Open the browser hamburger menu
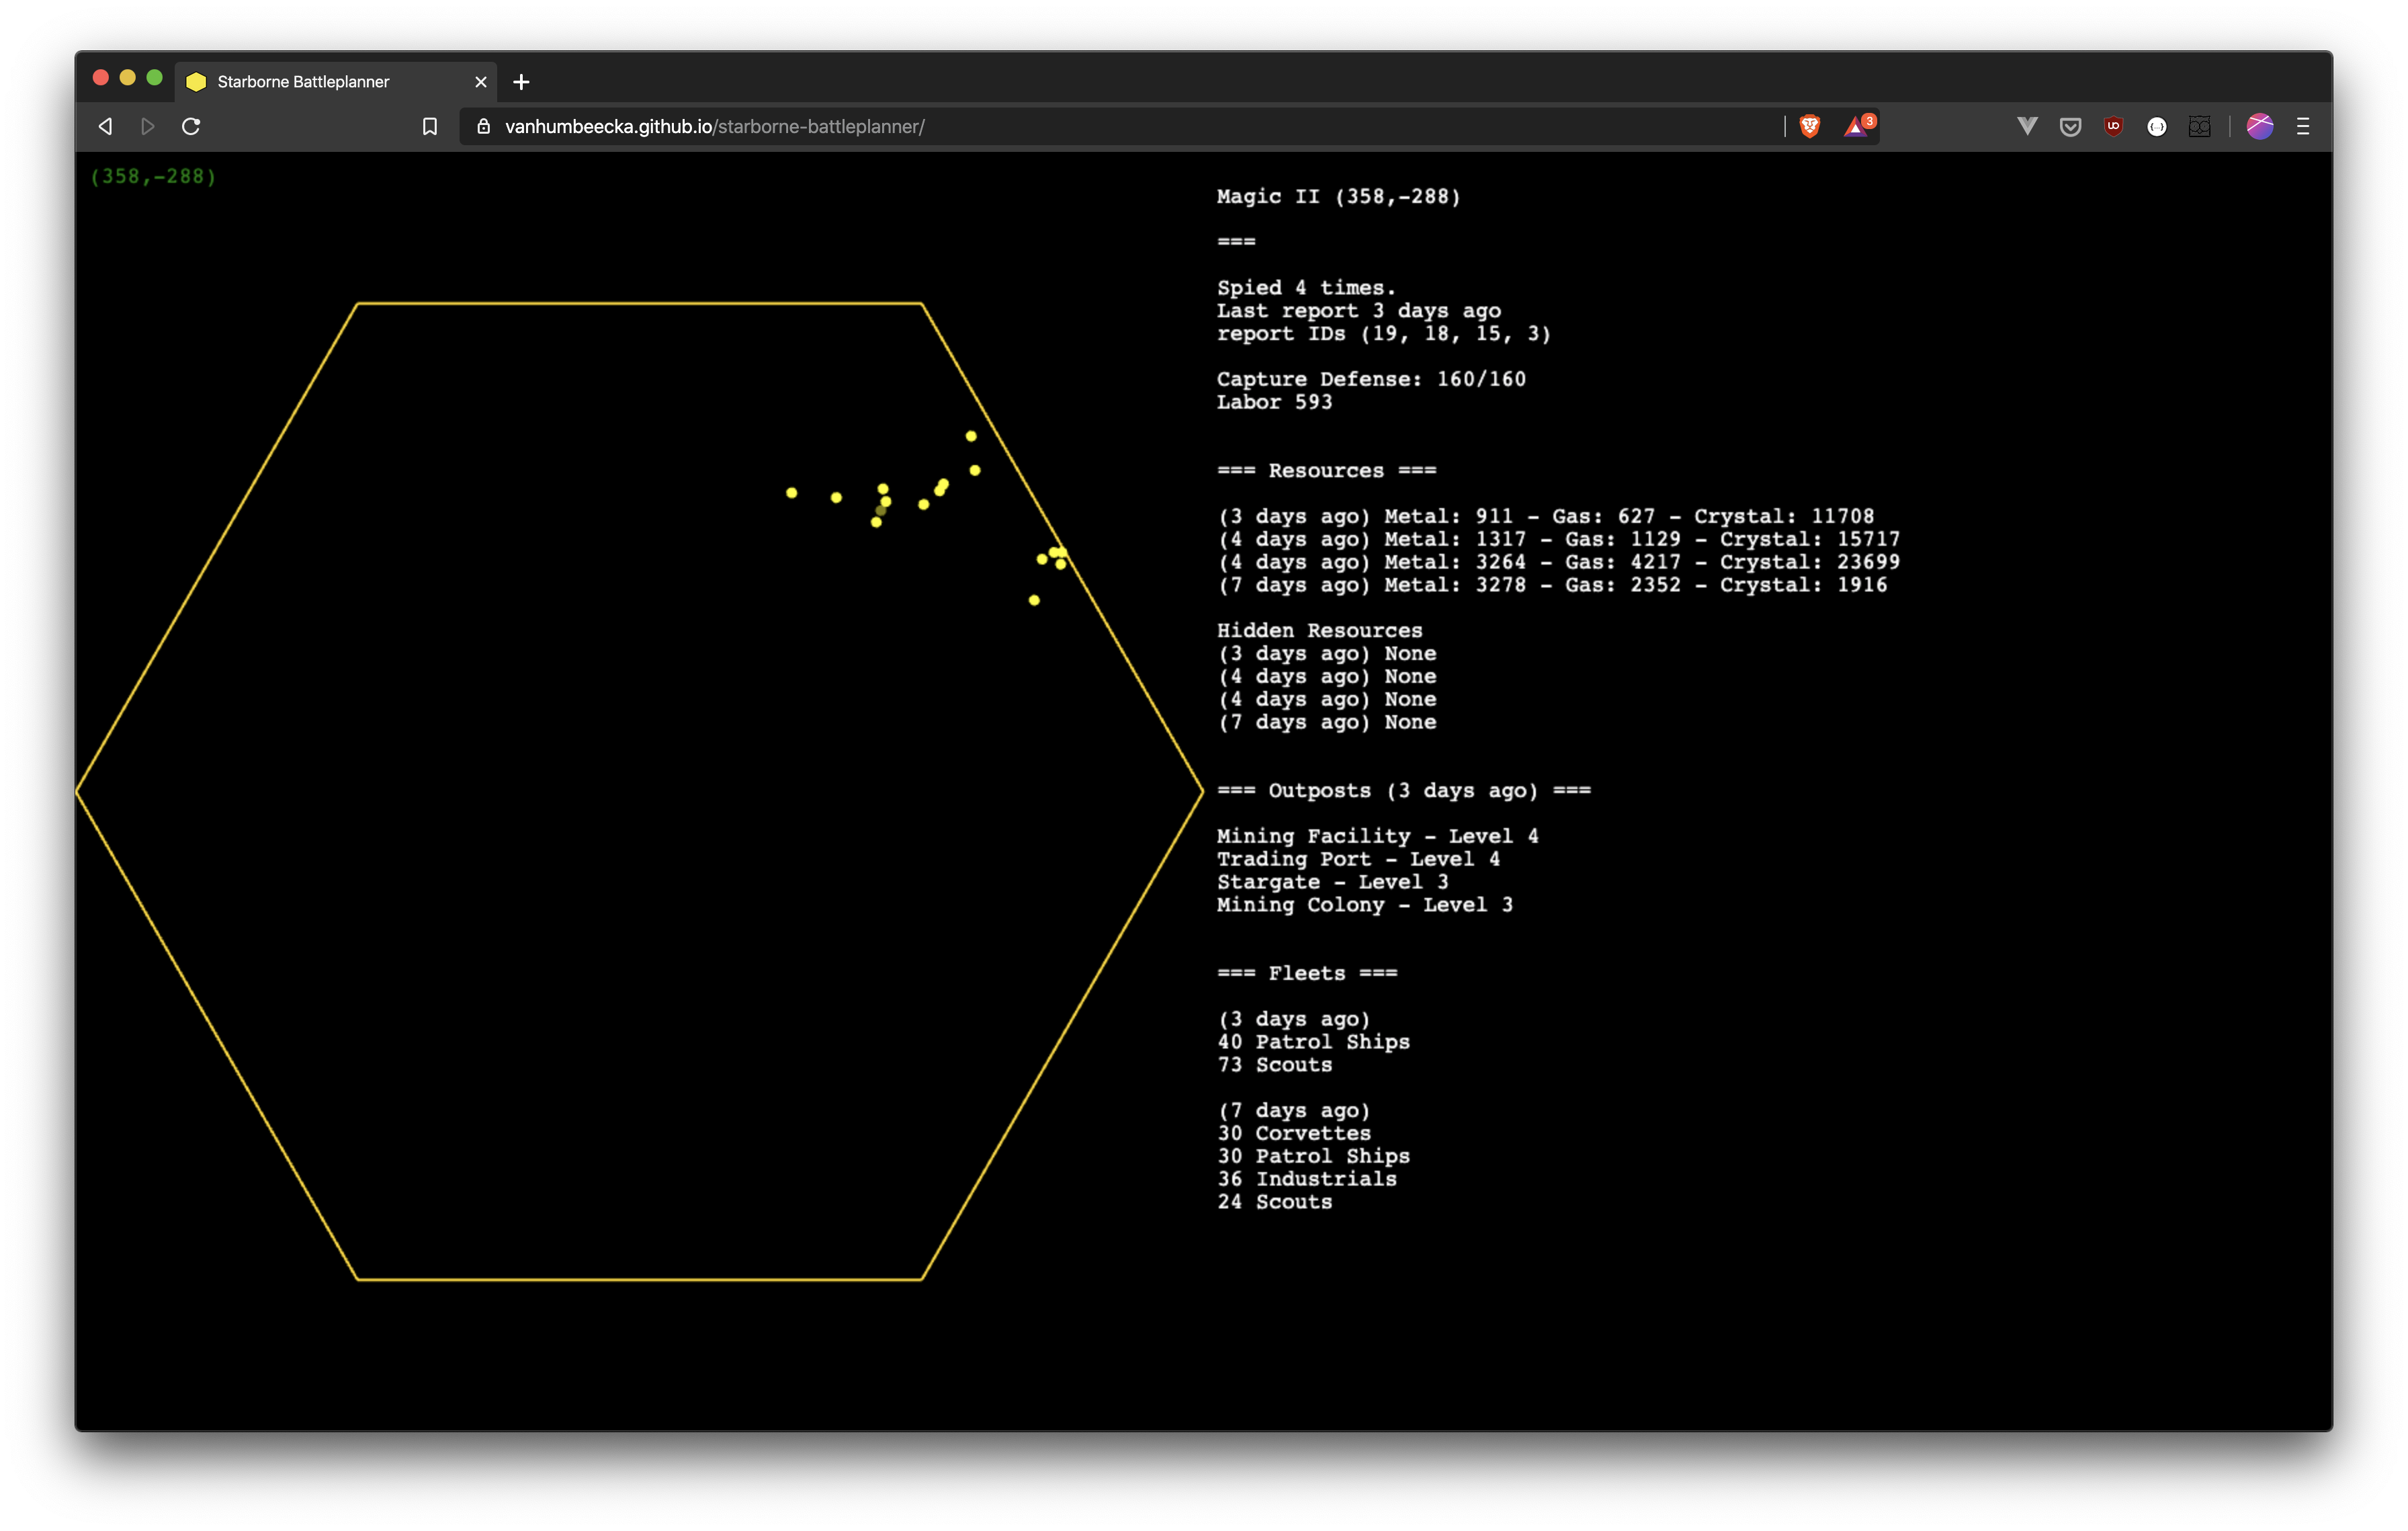This screenshot has width=2408, height=1531. (x=2303, y=126)
